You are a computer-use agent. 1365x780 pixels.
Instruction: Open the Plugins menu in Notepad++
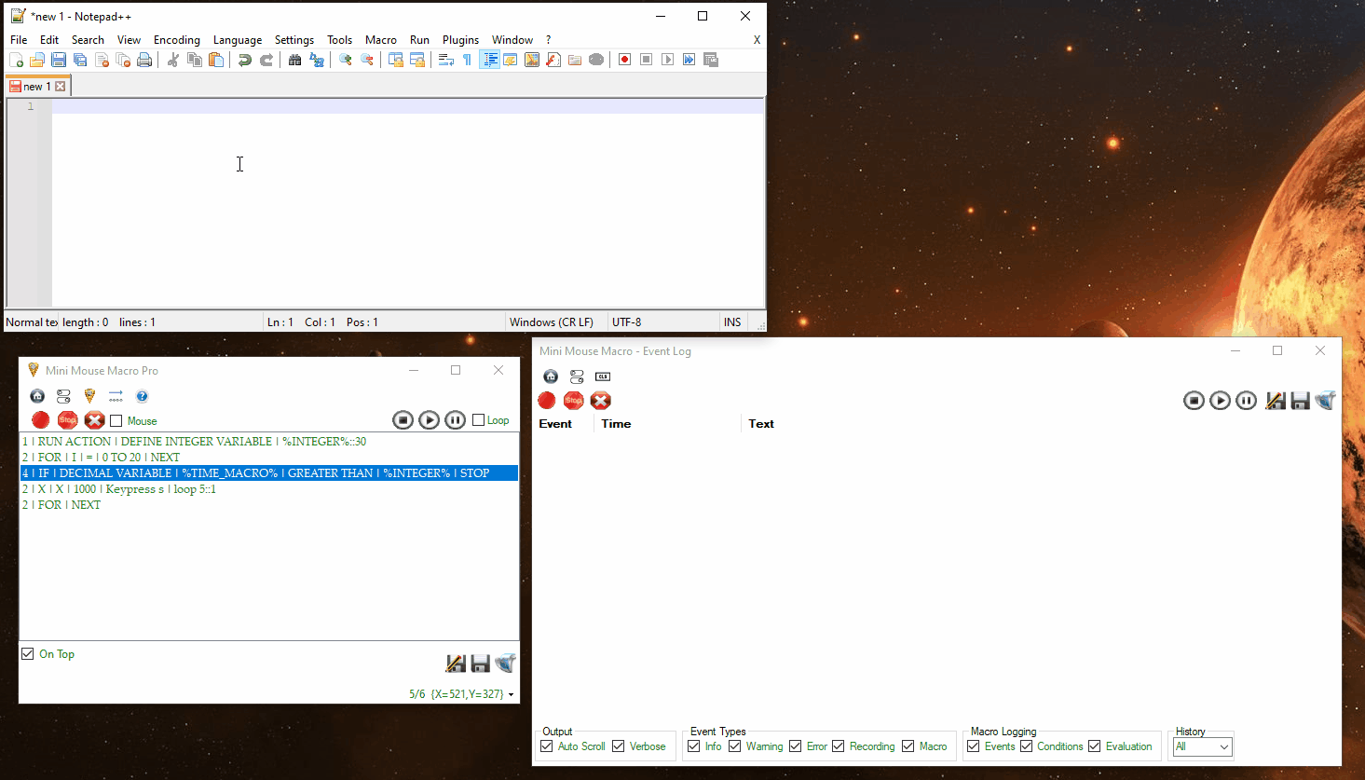click(460, 40)
